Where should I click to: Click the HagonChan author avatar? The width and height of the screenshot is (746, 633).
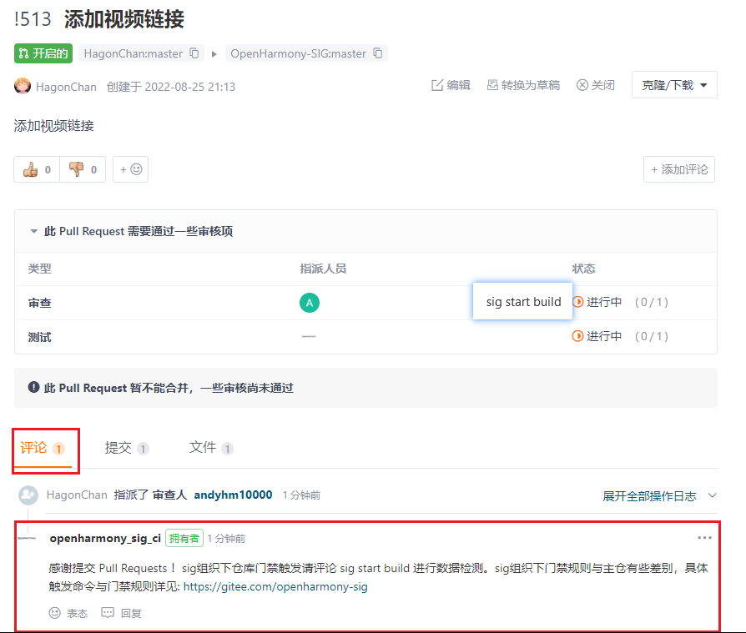click(x=23, y=86)
